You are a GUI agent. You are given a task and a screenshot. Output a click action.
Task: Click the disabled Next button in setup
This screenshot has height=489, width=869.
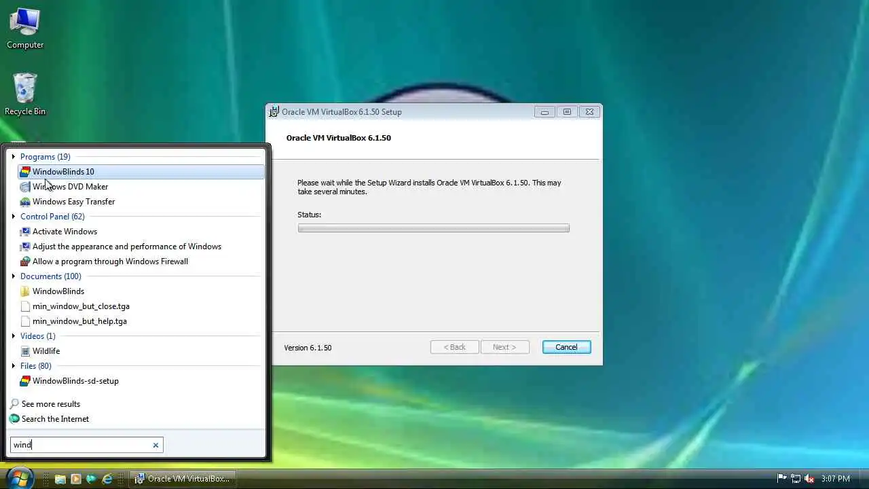point(504,347)
